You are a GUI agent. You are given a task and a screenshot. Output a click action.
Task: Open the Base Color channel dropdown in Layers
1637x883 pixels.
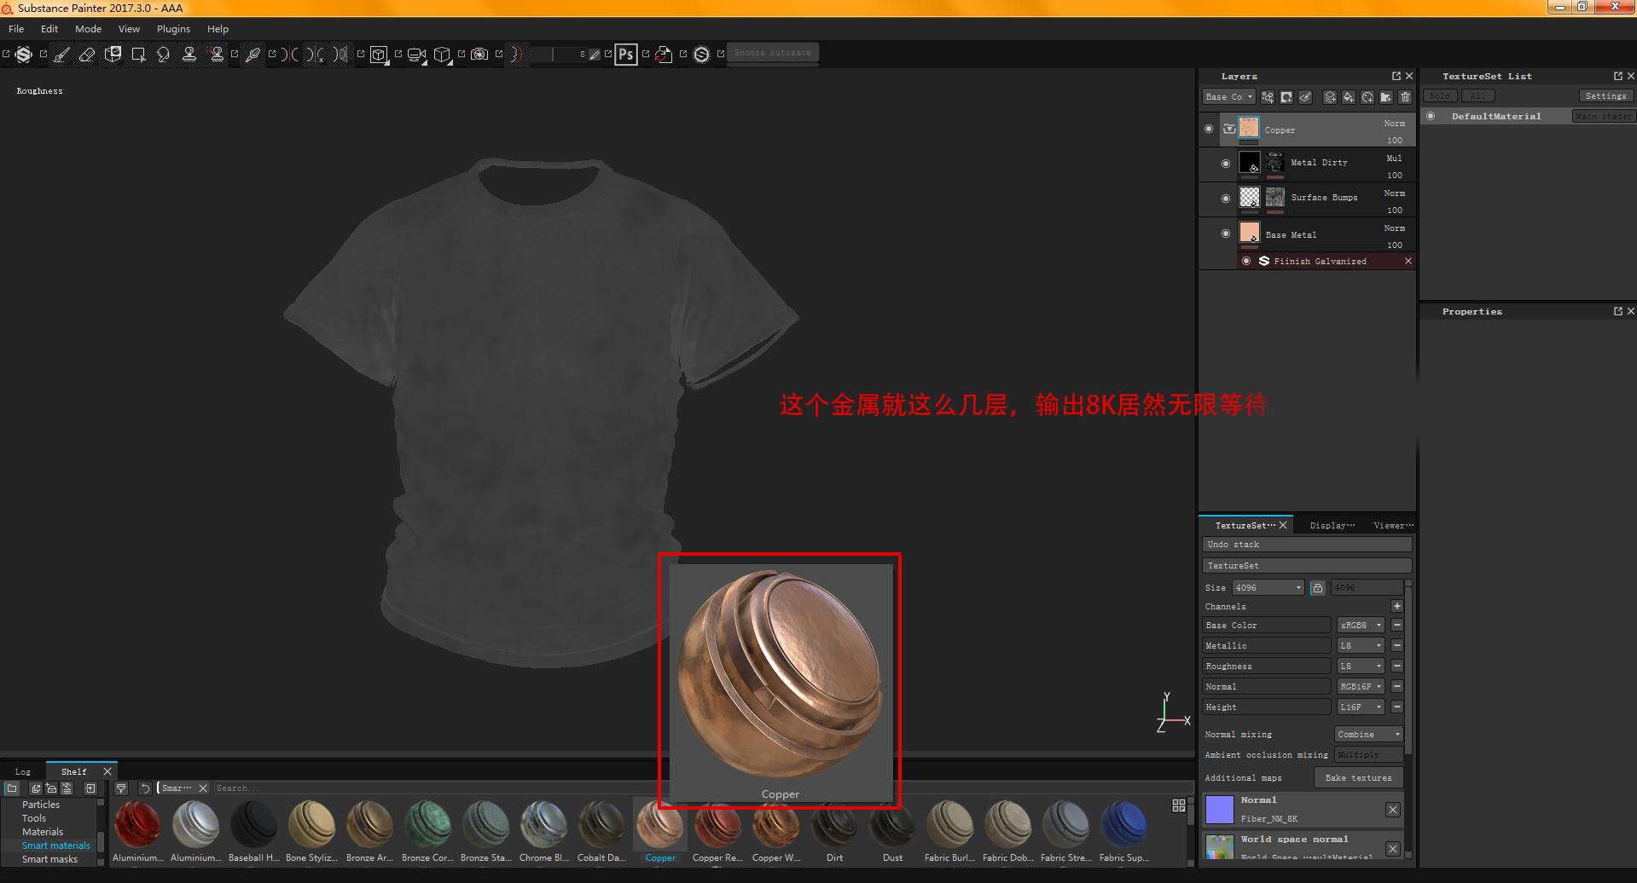(1228, 97)
